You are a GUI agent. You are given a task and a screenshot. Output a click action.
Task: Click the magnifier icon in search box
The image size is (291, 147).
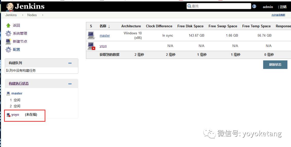click(x=189, y=6)
